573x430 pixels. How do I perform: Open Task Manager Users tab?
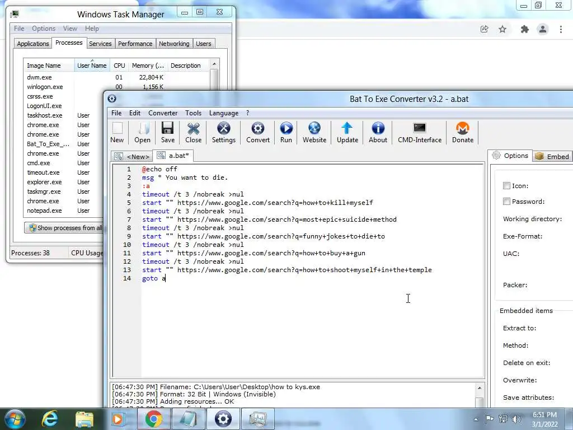pos(204,44)
